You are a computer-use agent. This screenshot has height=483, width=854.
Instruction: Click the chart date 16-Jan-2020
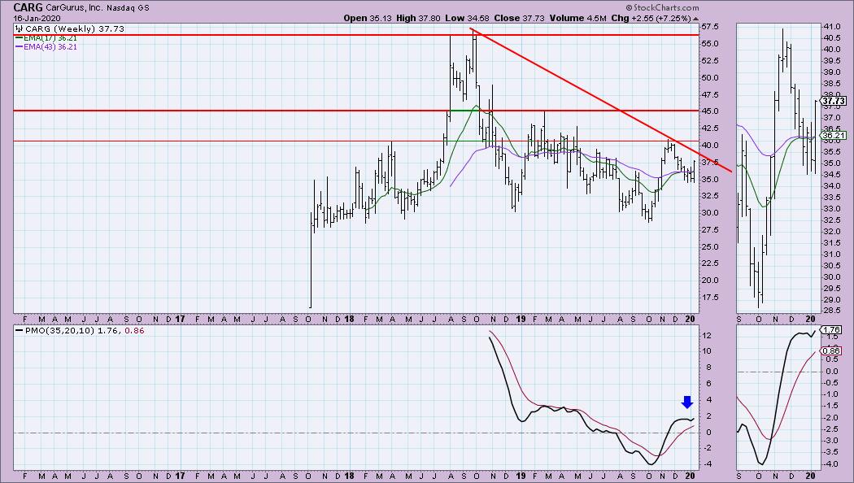point(37,18)
